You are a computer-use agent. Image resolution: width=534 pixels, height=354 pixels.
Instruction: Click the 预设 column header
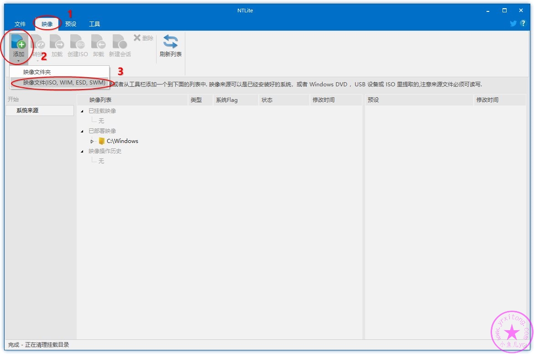click(419, 100)
